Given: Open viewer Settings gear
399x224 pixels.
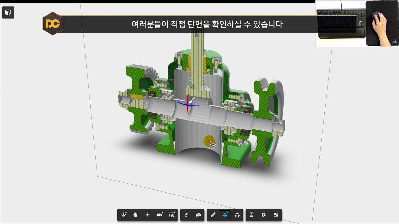Looking at the screenshot, I should click(264, 215).
